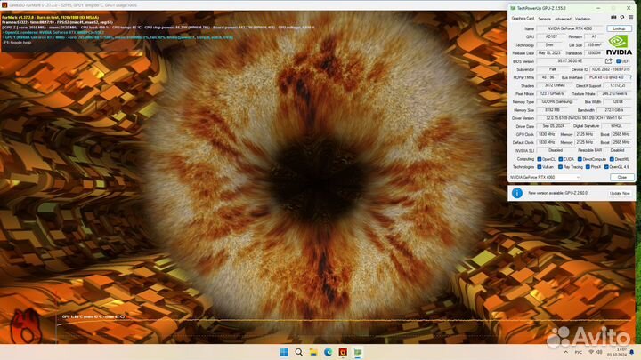641x360 pixels.
Task: Show hidden tray icons chevron
Action: 566,352
